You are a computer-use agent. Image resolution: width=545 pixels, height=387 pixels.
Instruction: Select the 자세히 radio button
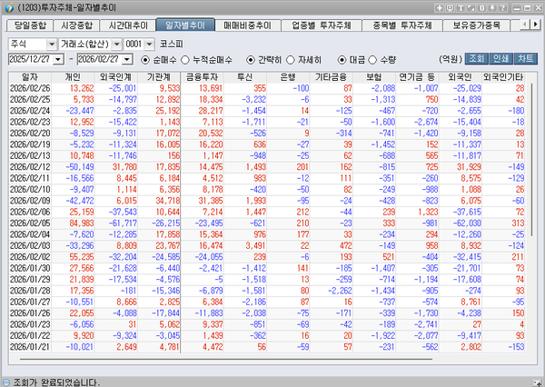tap(291, 60)
